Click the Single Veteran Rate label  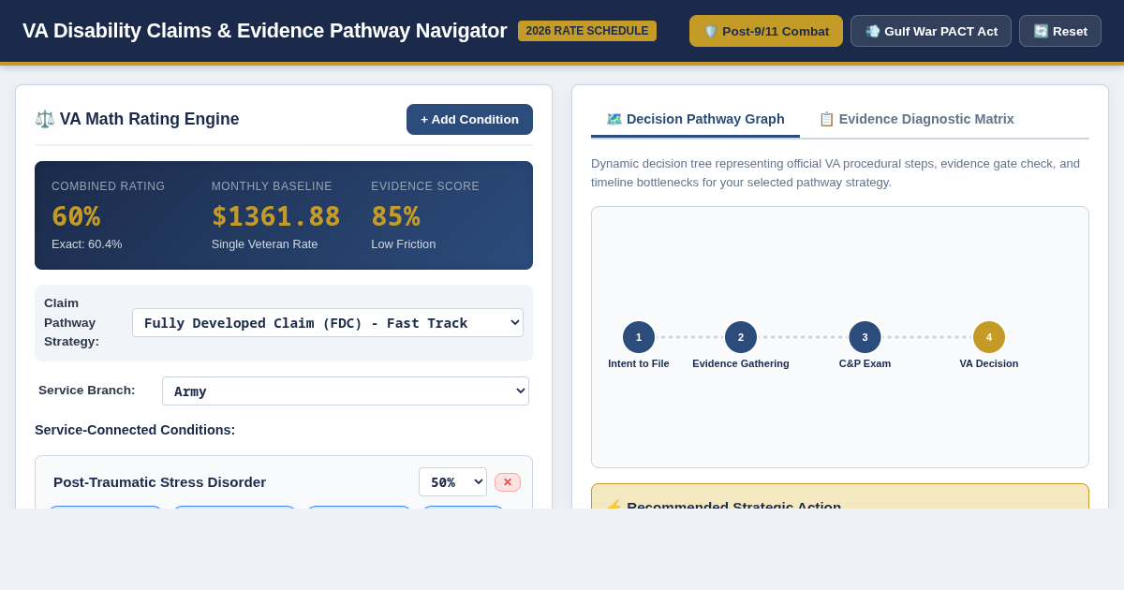click(x=264, y=243)
